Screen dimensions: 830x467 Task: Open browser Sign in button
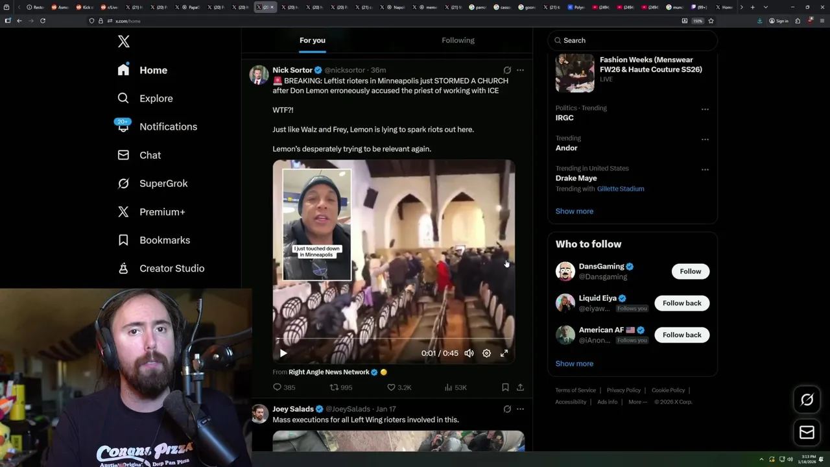pyautogui.click(x=779, y=21)
